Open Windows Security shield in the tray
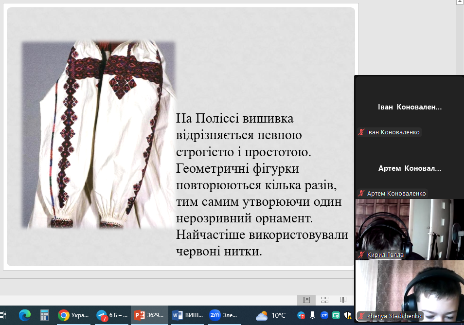 pos(348,316)
